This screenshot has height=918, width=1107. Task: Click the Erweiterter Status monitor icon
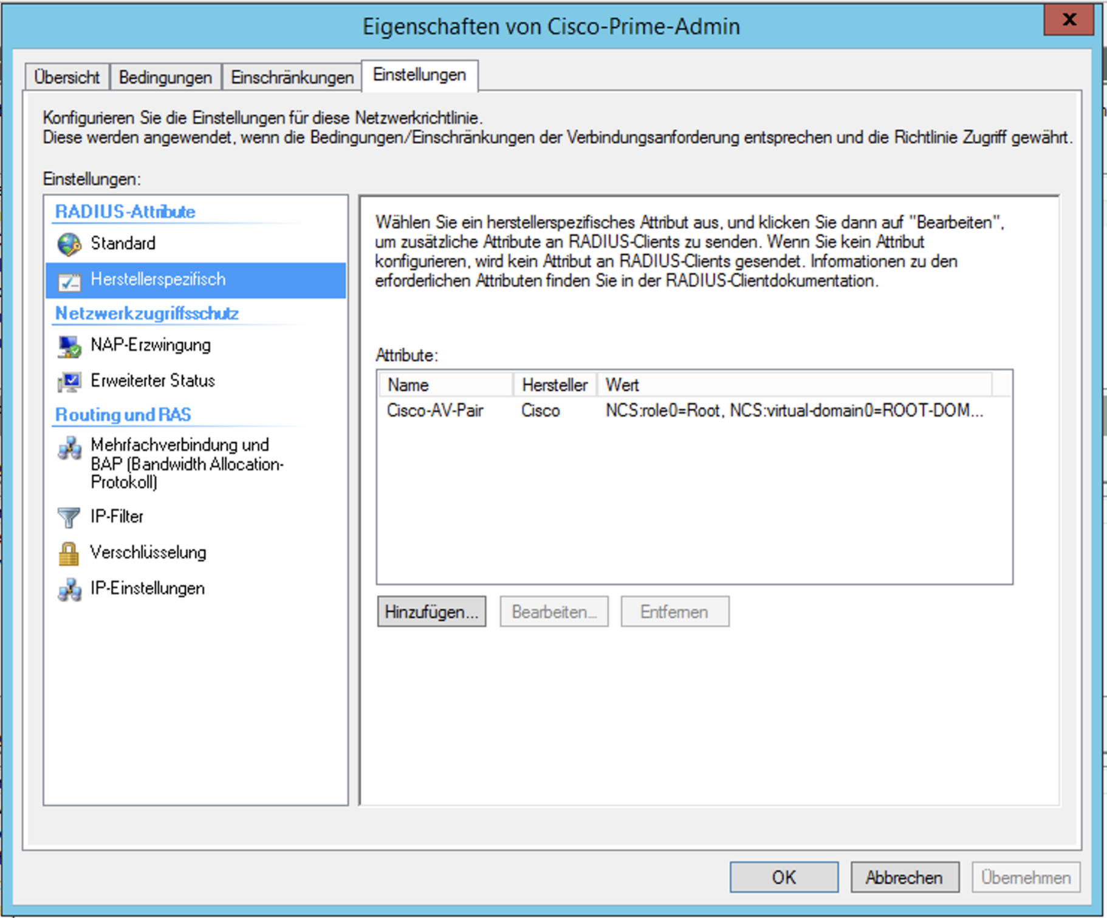tap(69, 381)
